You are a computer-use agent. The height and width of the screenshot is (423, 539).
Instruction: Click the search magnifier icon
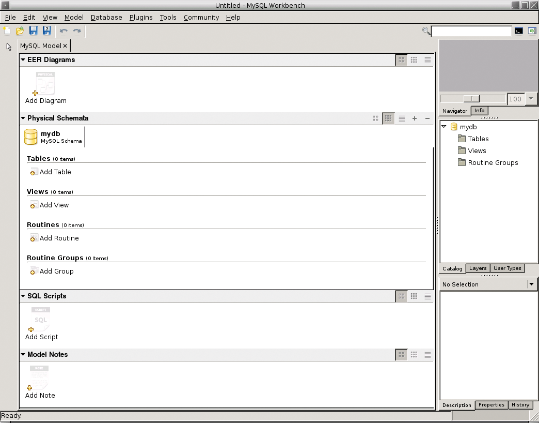pyautogui.click(x=426, y=31)
